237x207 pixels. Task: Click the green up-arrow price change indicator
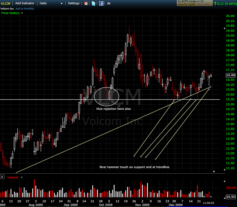click(215, 4)
